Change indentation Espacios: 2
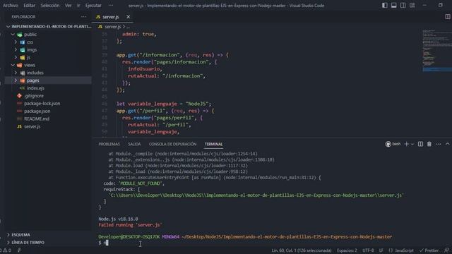The height and width of the screenshot is (254, 452). click(347, 250)
